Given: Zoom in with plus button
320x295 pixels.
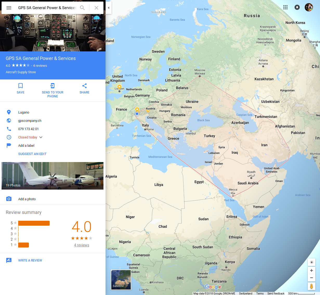Looking at the screenshot, I should pyautogui.click(x=311, y=271).
